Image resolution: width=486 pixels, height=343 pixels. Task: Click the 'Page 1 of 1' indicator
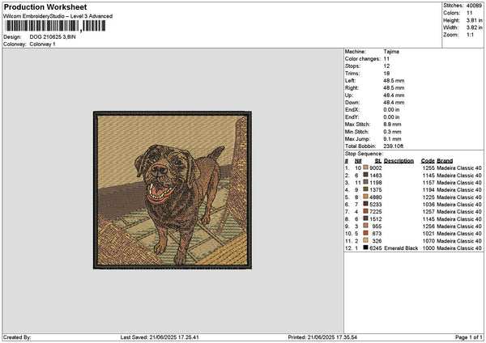pos(469,337)
